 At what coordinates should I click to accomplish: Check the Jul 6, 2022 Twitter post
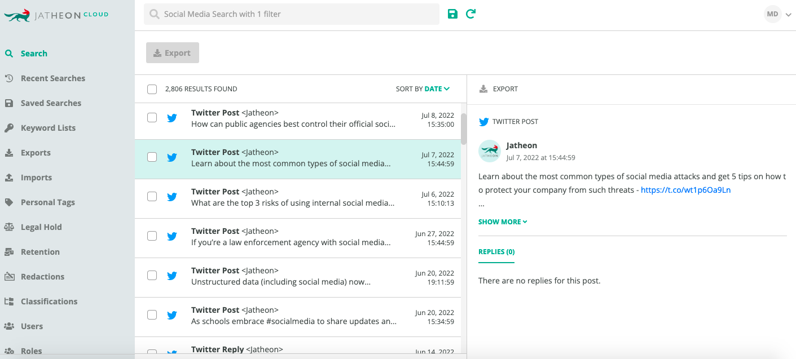[x=152, y=196]
